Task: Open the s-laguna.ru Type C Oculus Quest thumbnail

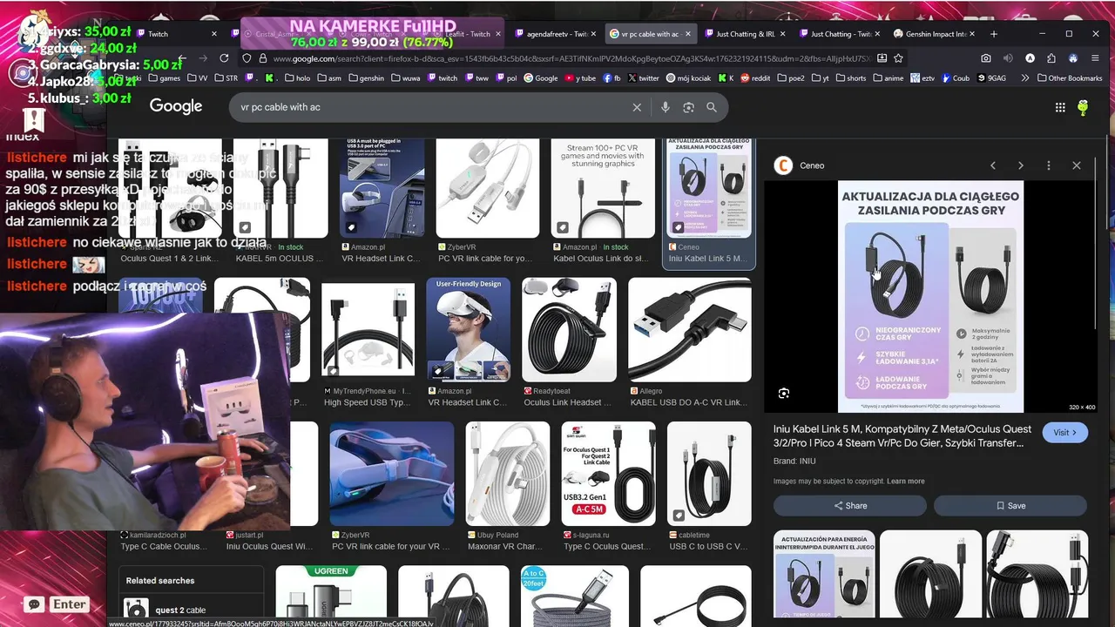Action: click(608, 474)
